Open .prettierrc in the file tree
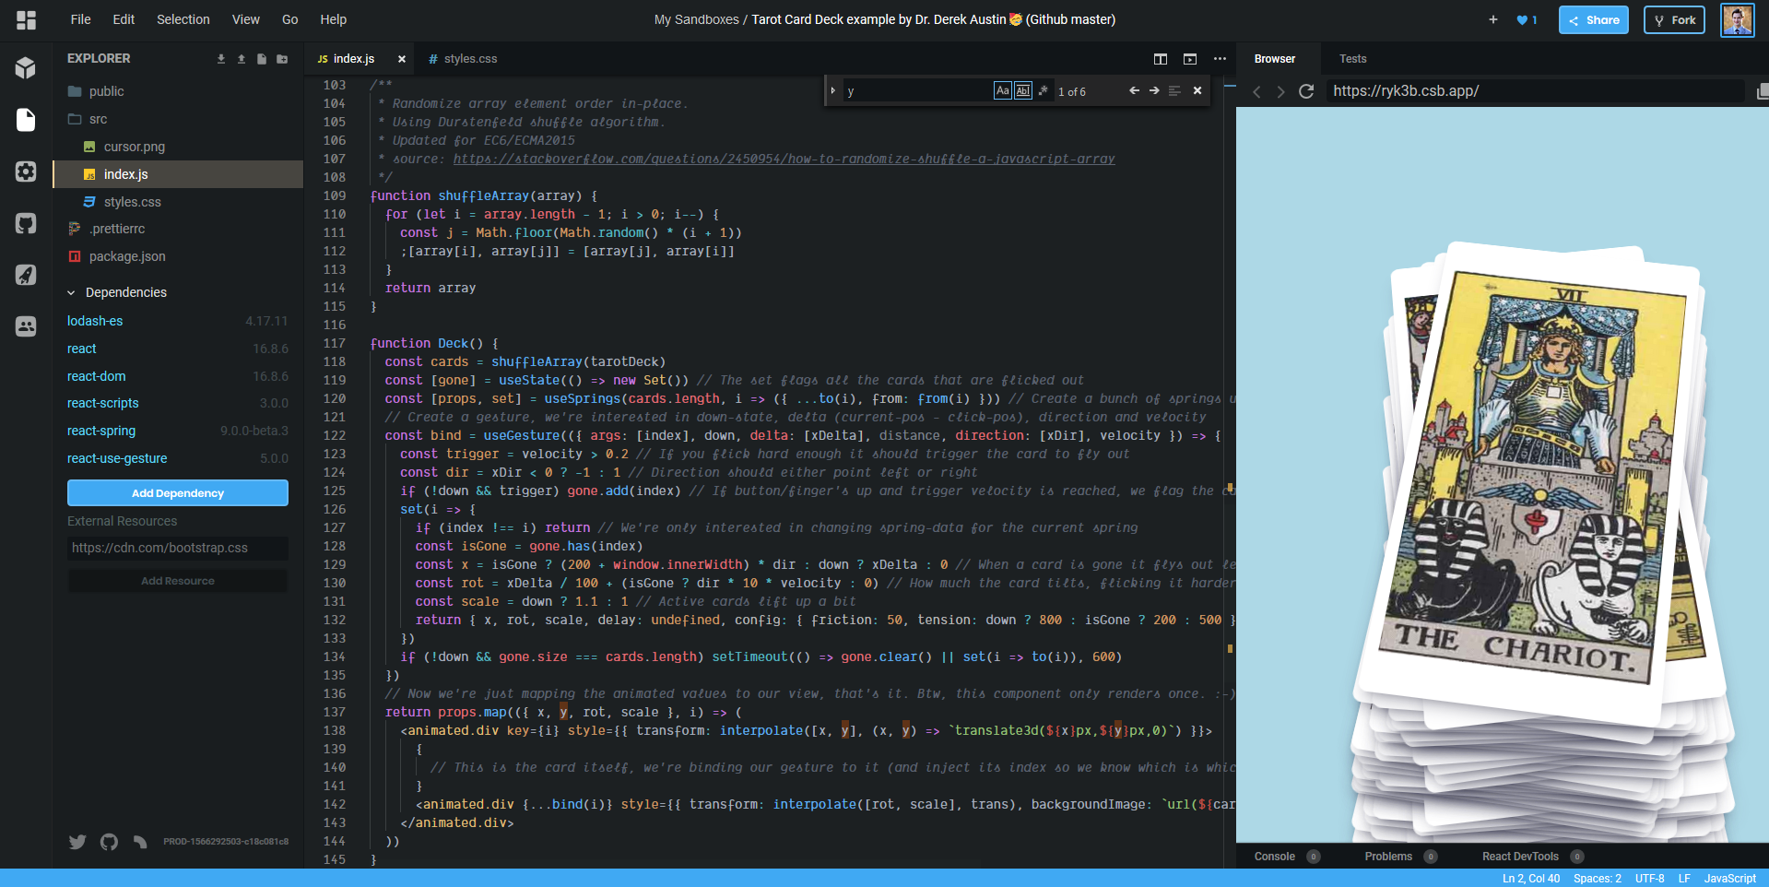 point(178,229)
